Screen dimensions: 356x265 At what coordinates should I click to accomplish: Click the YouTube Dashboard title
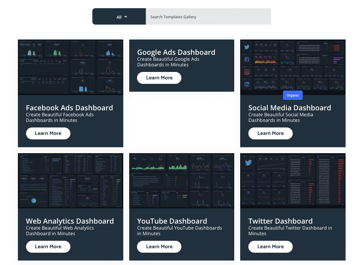point(172,221)
